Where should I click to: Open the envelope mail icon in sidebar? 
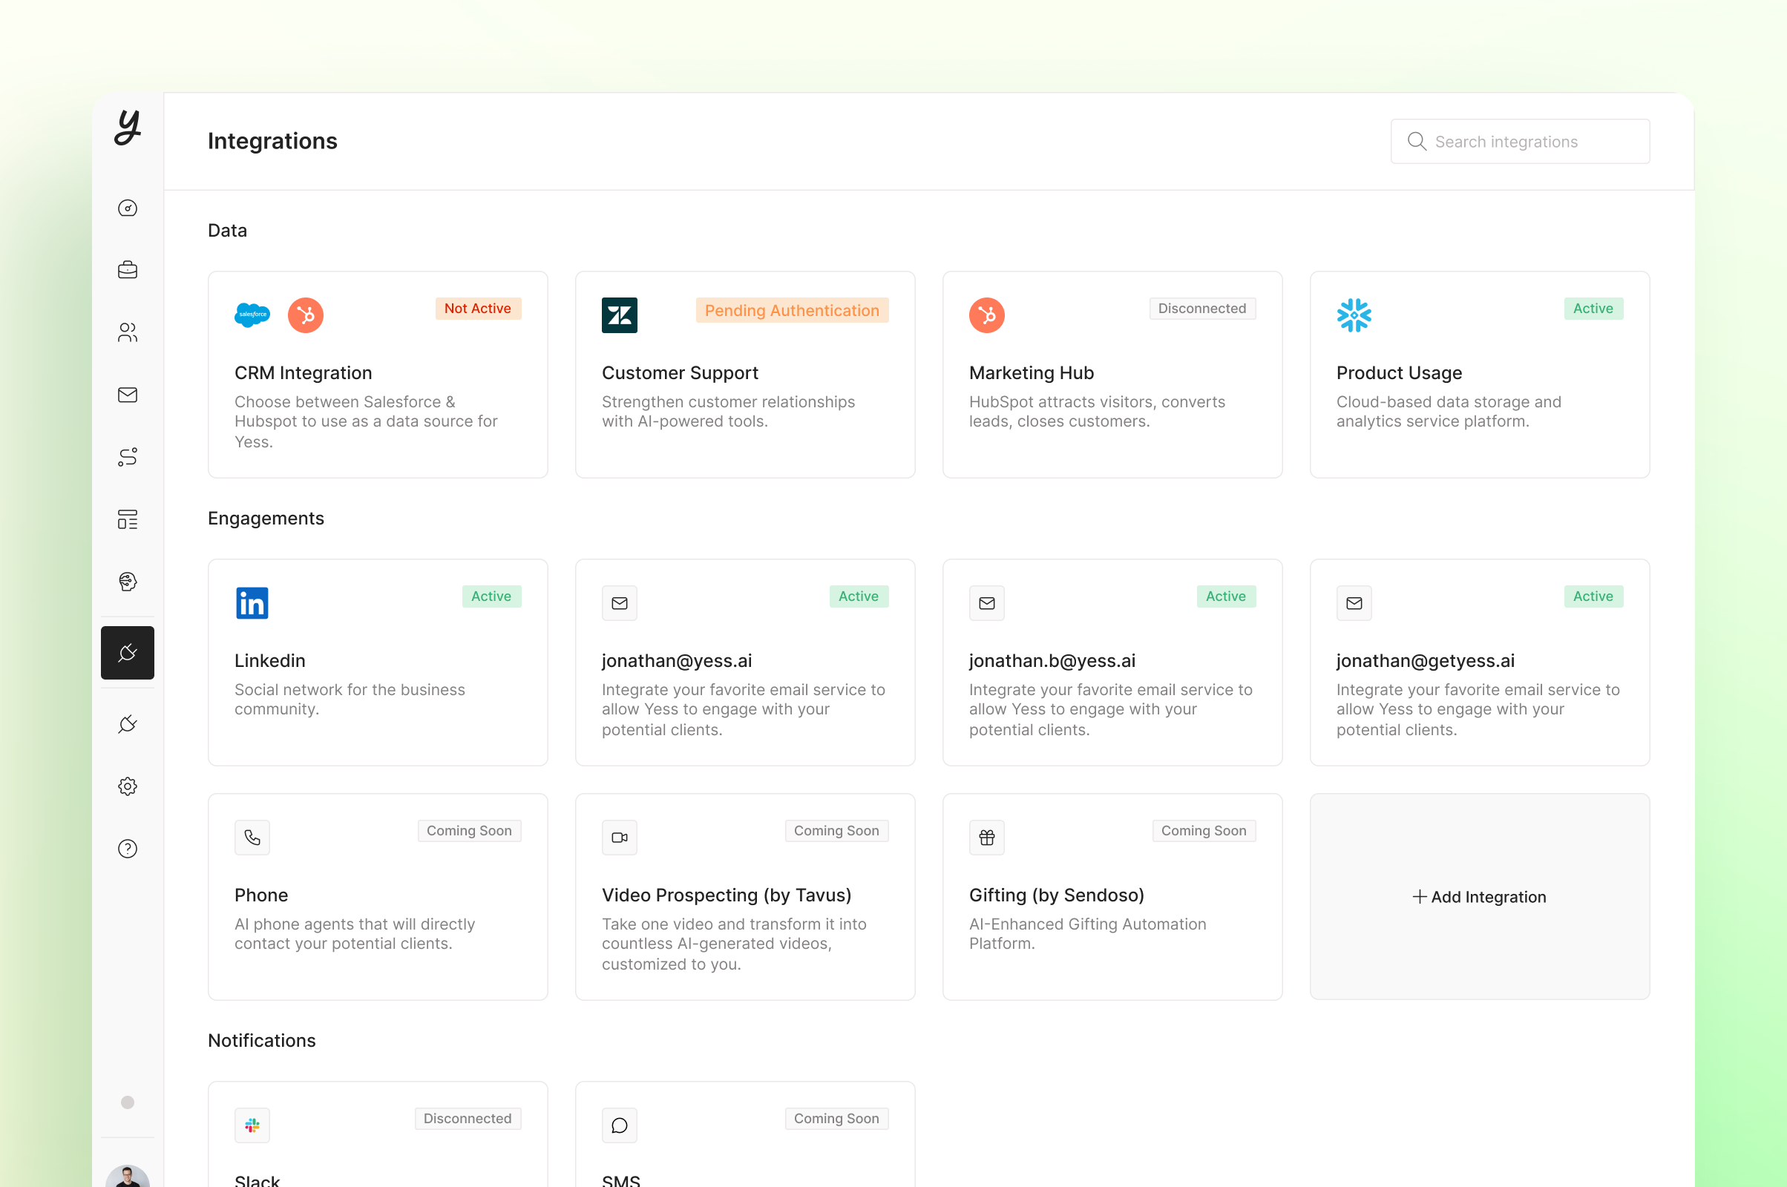coord(127,395)
